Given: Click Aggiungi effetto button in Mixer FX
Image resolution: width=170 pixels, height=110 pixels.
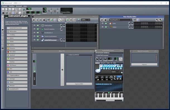Looking at the screenshot, I should pyautogui.click(x=79, y=84).
